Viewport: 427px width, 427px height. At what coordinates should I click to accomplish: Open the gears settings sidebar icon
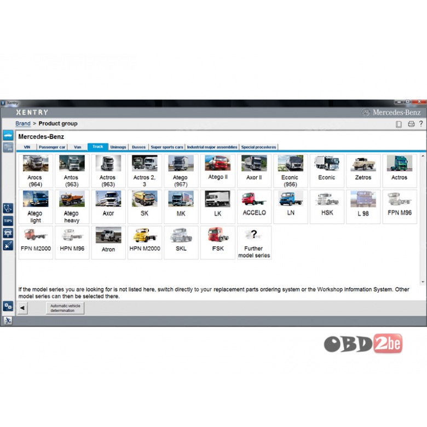[x=8, y=307]
